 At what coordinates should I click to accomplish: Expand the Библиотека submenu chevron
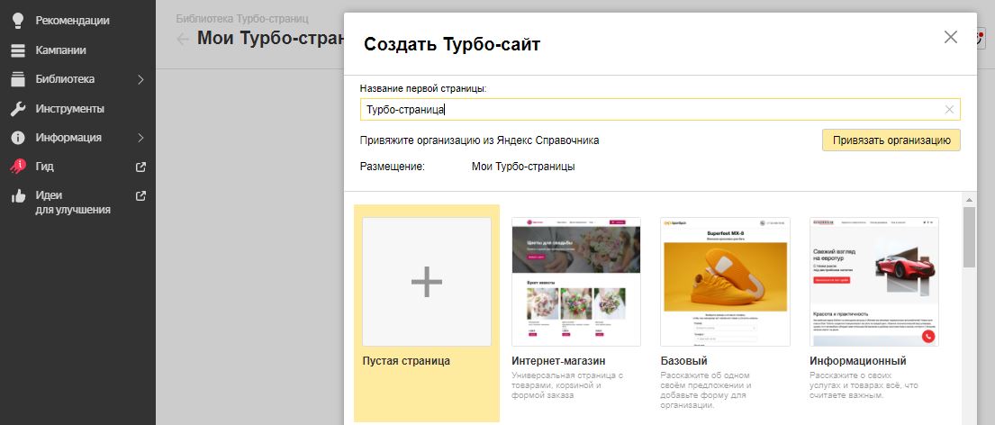140,79
